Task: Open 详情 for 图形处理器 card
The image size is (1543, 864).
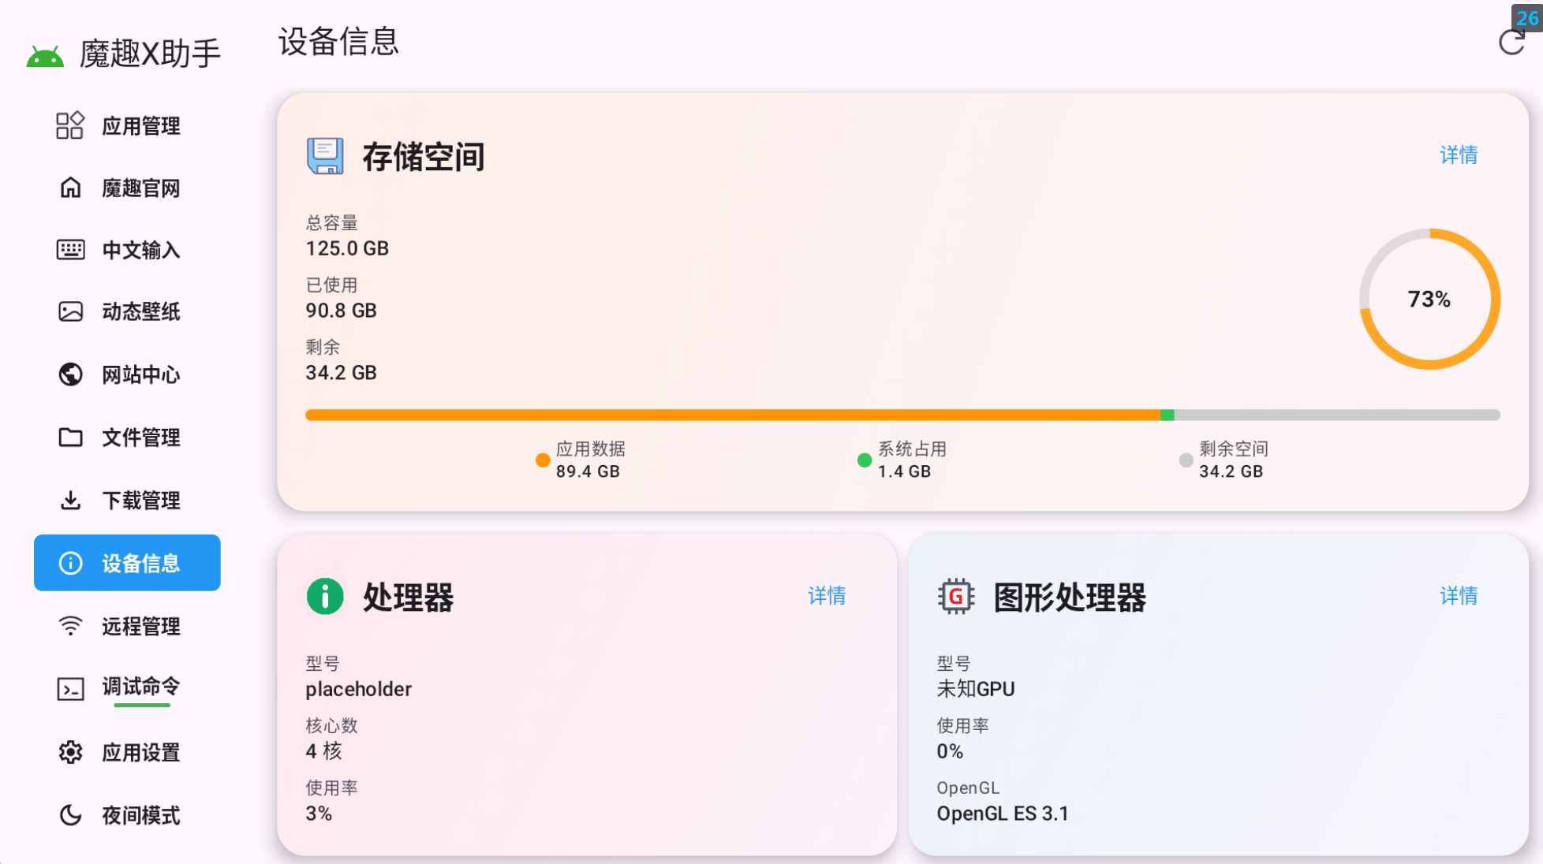Action: [1458, 596]
